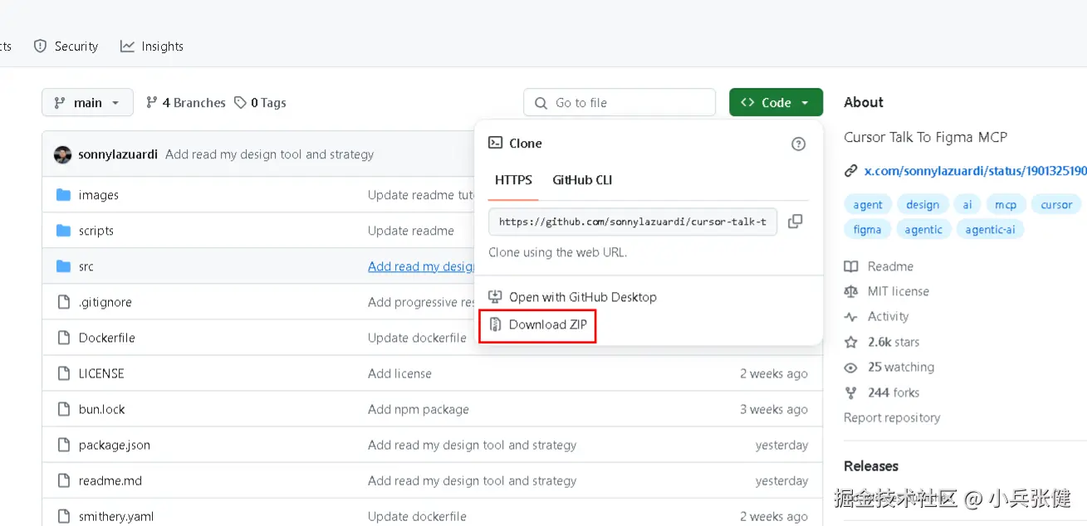Click the Security shield icon

pyautogui.click(x=40, y=46)
